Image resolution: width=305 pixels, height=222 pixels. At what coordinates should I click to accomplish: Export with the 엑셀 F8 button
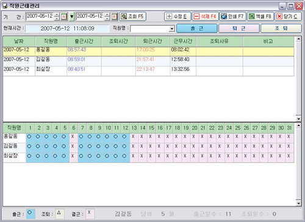[x=260, y=17]
